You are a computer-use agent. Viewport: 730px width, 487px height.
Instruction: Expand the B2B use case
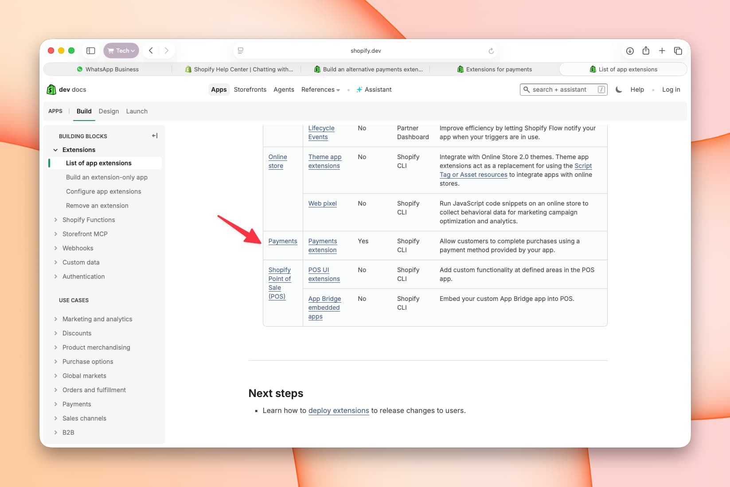pos(55,432)
